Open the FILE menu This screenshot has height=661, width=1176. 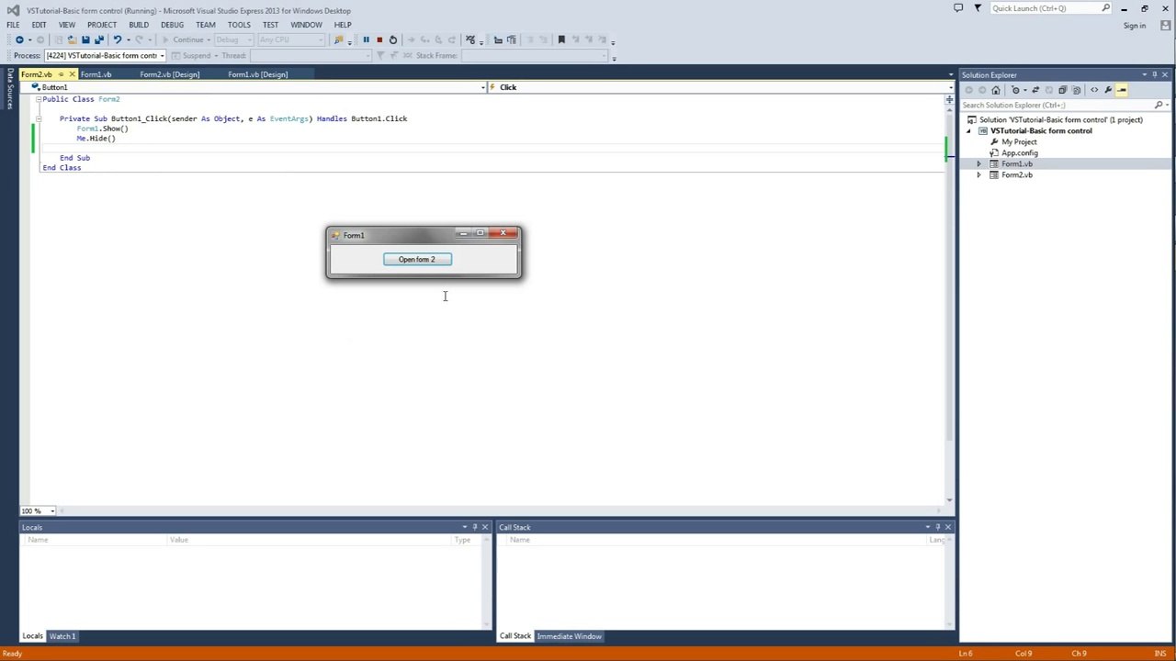[x=13, y=25]
